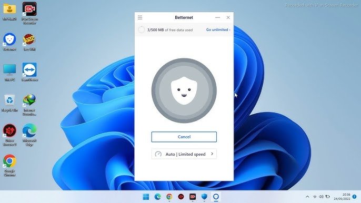Image resolution: width=361 pixels, height=203 pixels.
Task: Open the taskbar clock and date
Action: click(x=342, y=197)
